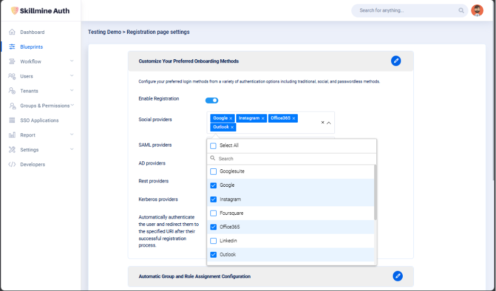Remove the Google tag from Social providers
The width and height of the screenshot is (496, 291).
(x=231, y=119)
